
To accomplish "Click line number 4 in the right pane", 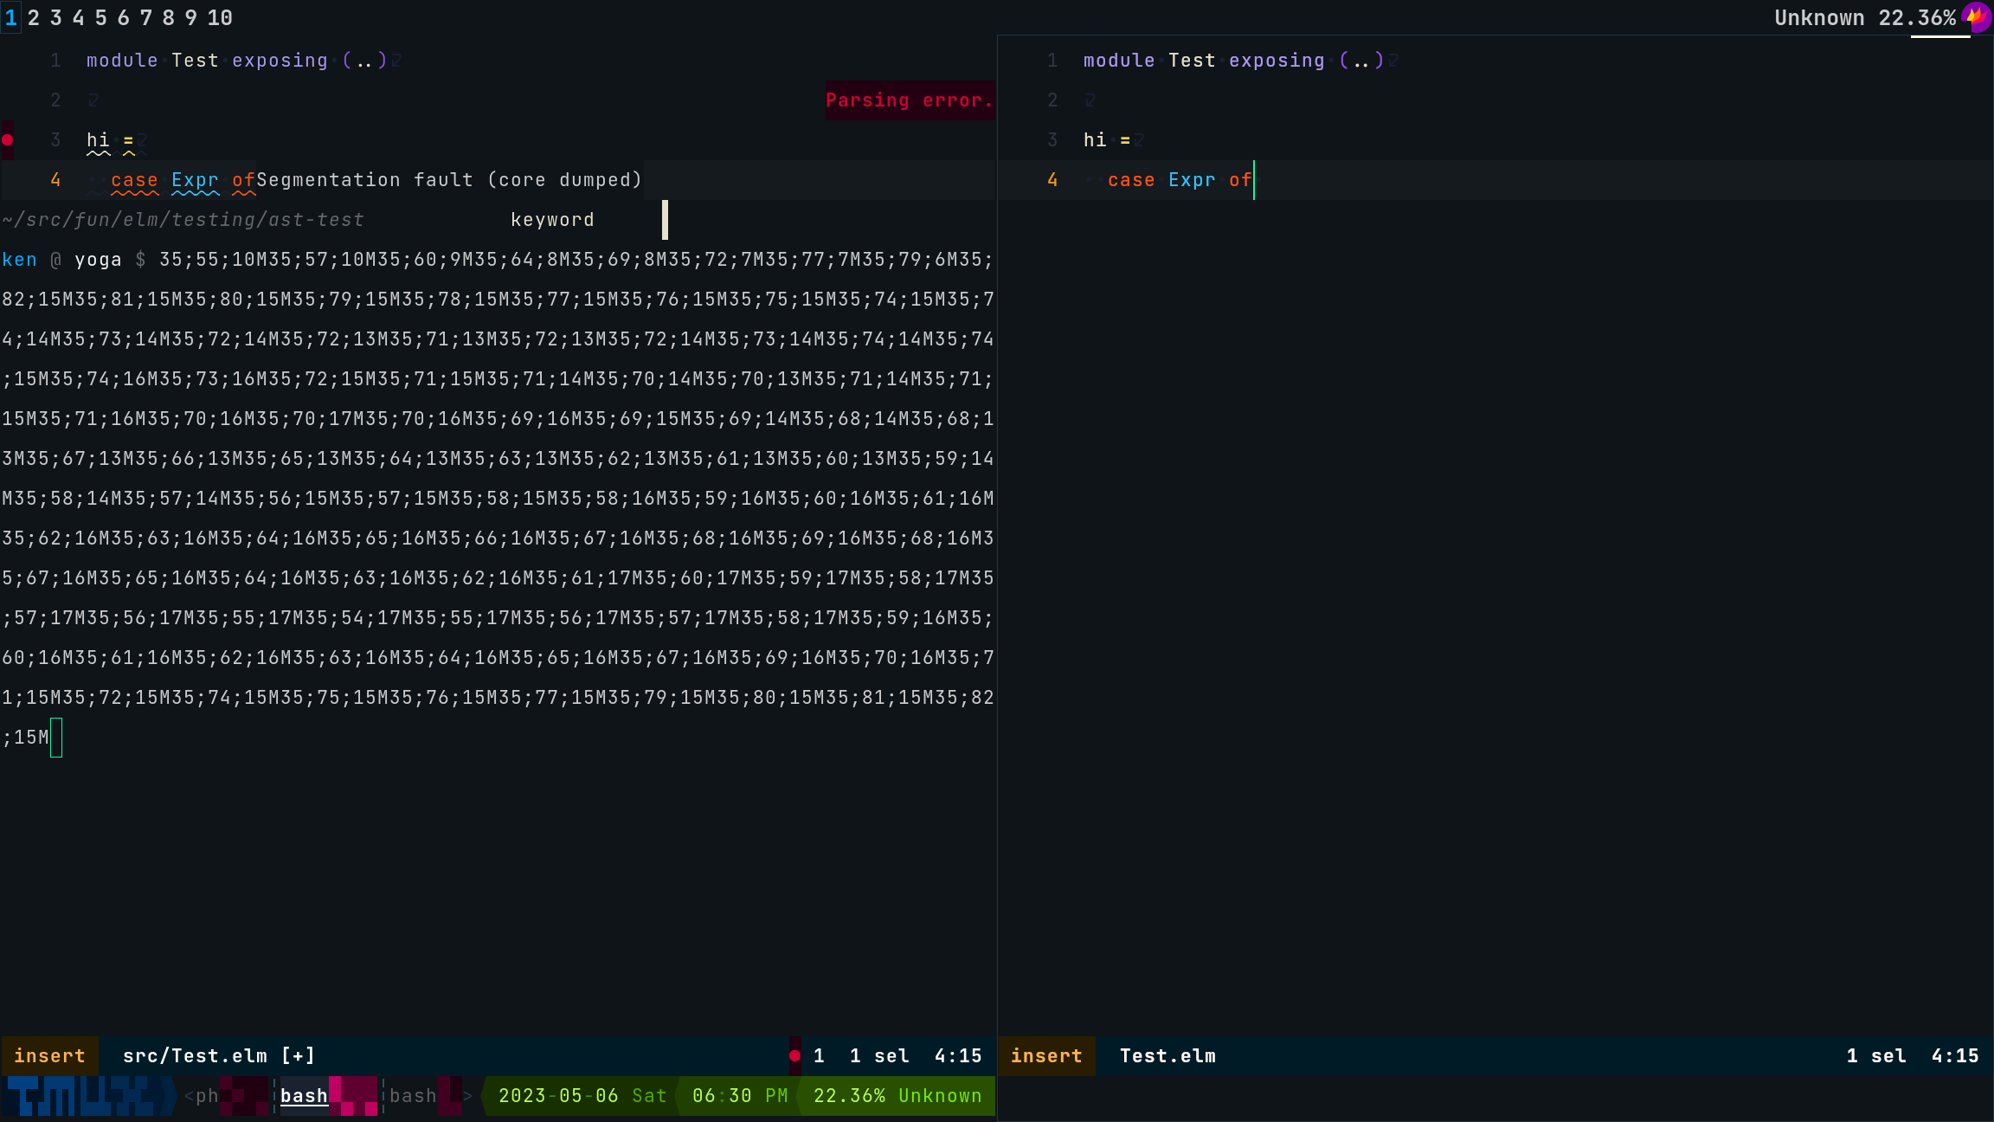I will point(1052,180).
